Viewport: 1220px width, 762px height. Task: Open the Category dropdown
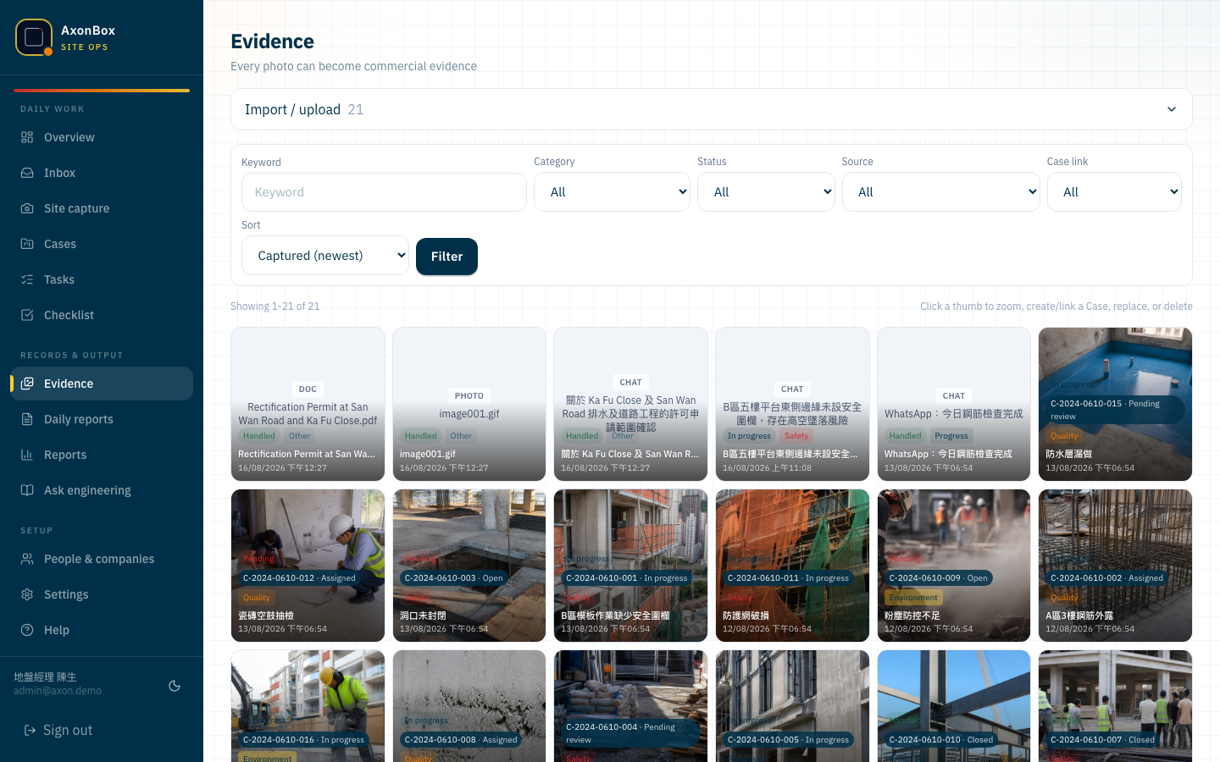[612, 192]
